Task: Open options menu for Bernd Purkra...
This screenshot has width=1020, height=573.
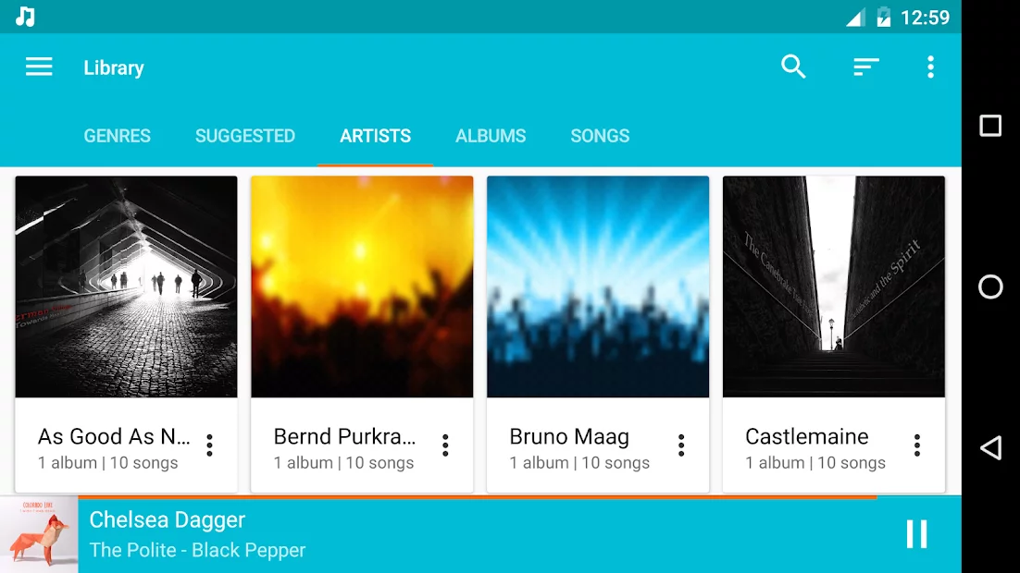Action: pos(445,445)
